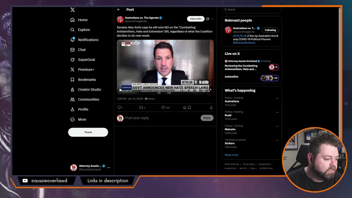Go back using the Post arrow
The width and height of the screenshot is (352, 198).
pos(119,10)
